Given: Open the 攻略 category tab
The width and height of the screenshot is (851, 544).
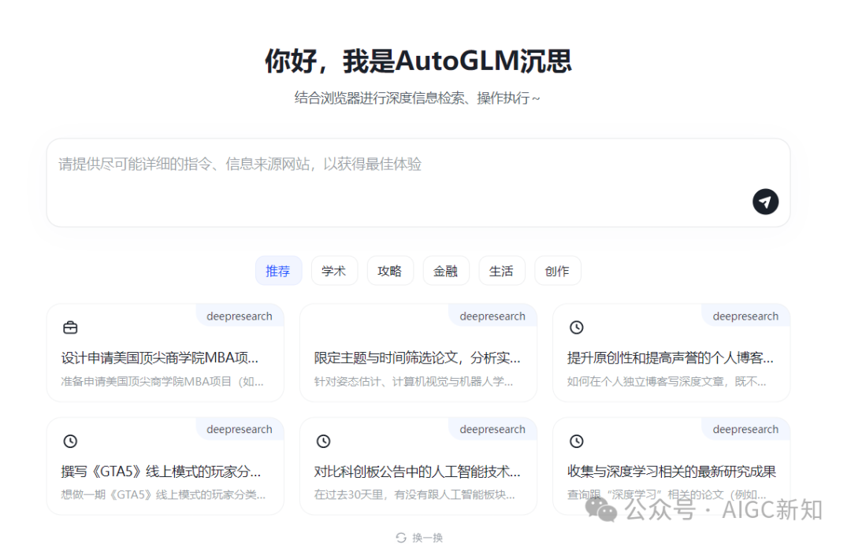Looking at the screenshot, I should tap(390, 271).
